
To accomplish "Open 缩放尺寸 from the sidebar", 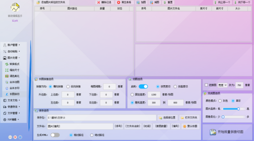I will [x=14, y=70].
